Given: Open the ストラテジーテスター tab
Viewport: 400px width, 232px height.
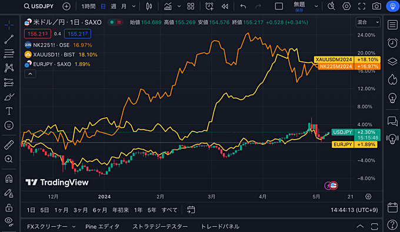Looking at the screenshot, I should pos(160,226).
